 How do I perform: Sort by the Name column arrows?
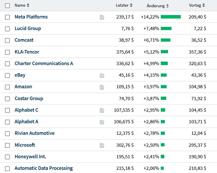[28, 5]
